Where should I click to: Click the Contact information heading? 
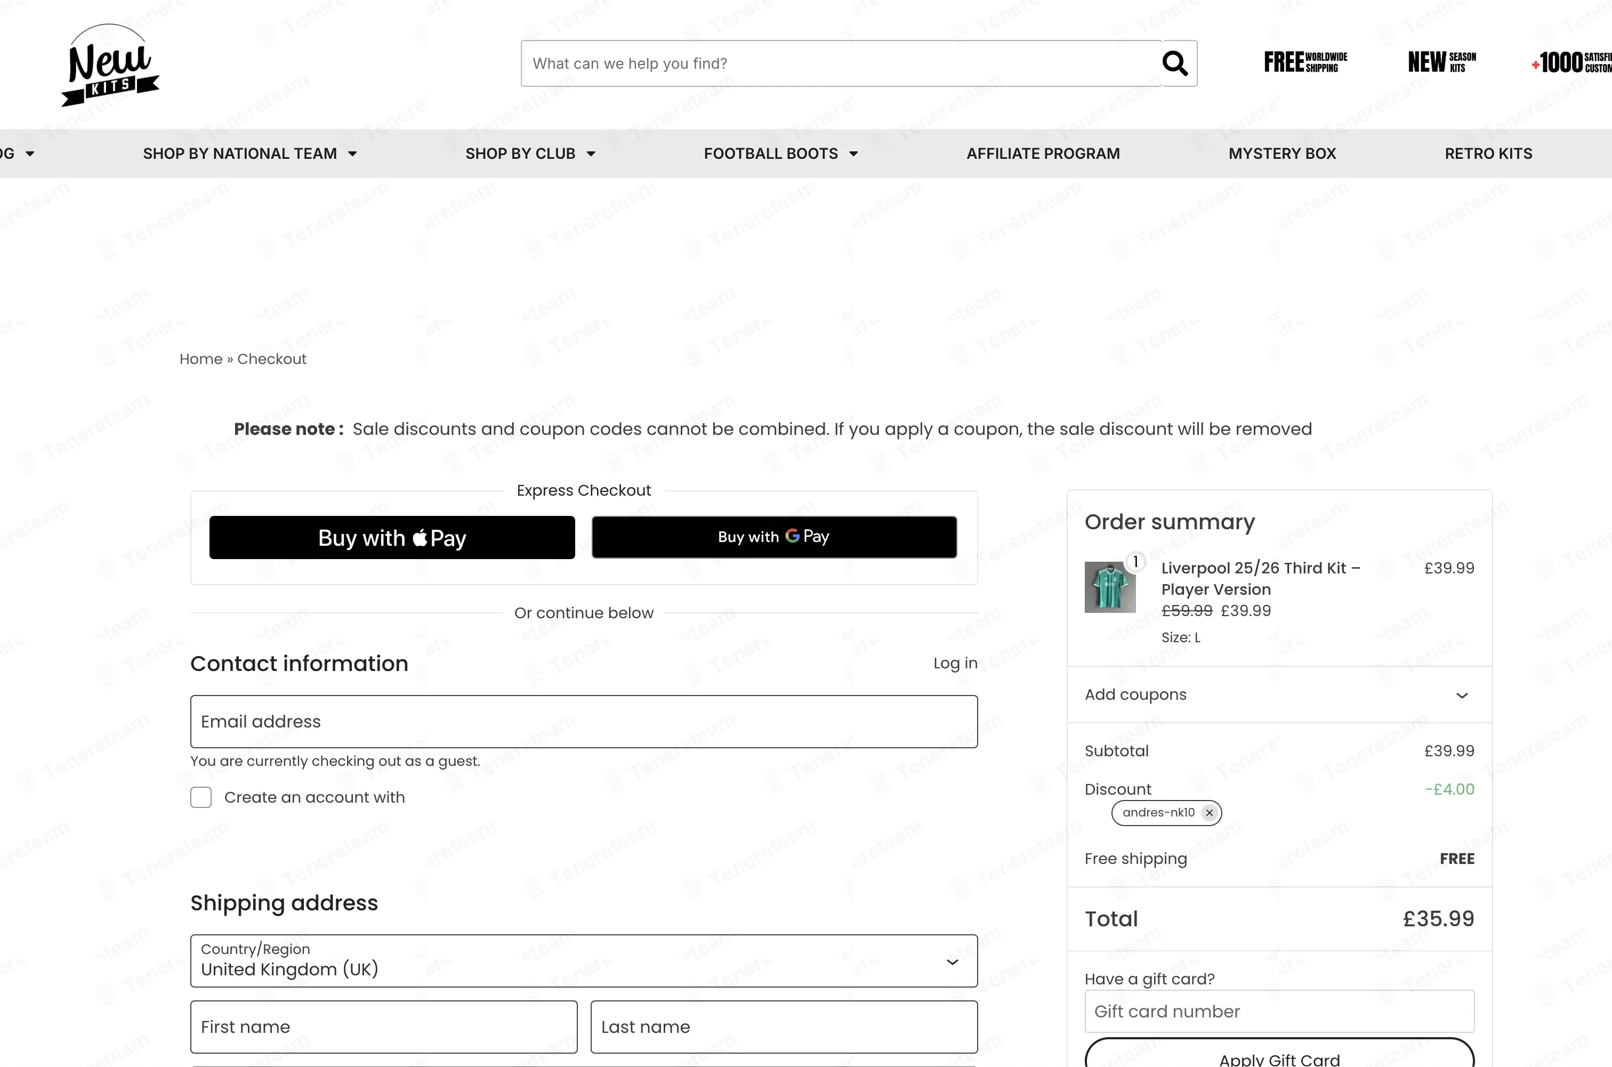300,664
